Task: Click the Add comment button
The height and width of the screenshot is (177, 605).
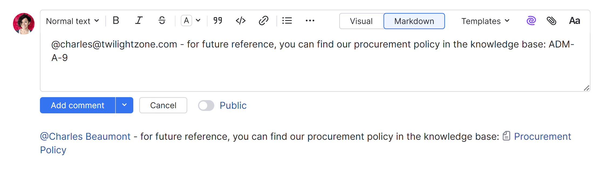Action: [77, 105]
